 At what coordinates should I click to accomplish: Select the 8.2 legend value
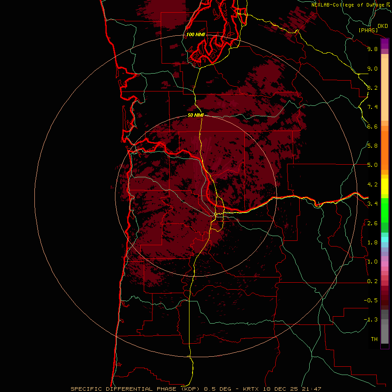pos(372,88)
